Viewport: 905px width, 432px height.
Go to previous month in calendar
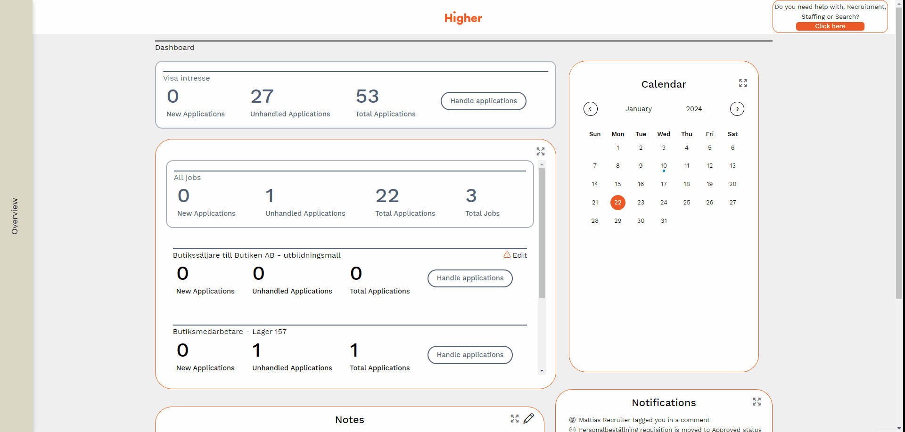tap(590, 109)
